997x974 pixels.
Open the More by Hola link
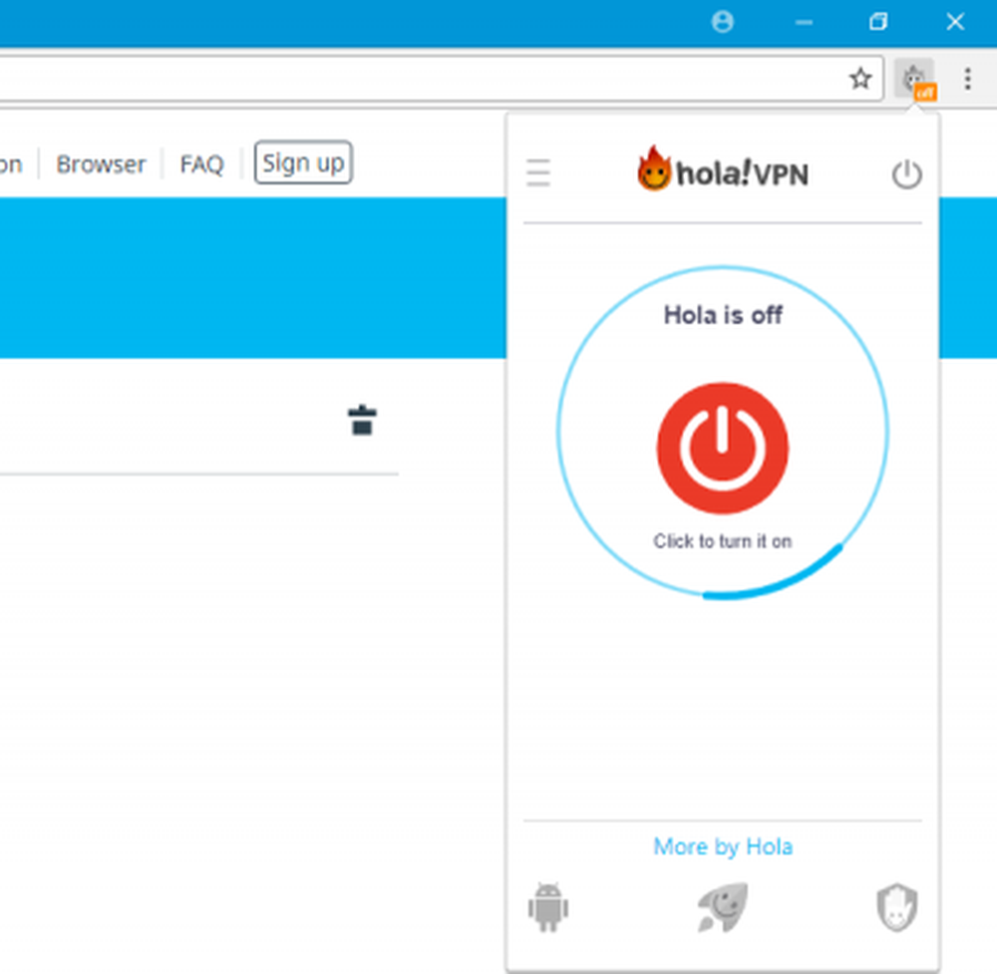click(x=723, y=846)
